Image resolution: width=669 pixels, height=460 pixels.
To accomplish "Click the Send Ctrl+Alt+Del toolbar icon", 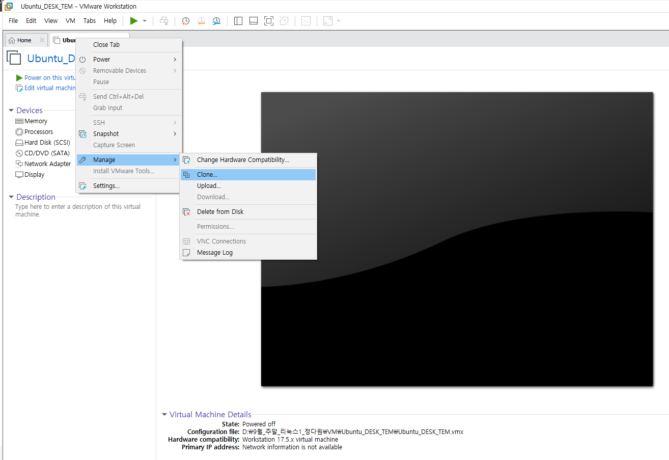I will [164, 21].
